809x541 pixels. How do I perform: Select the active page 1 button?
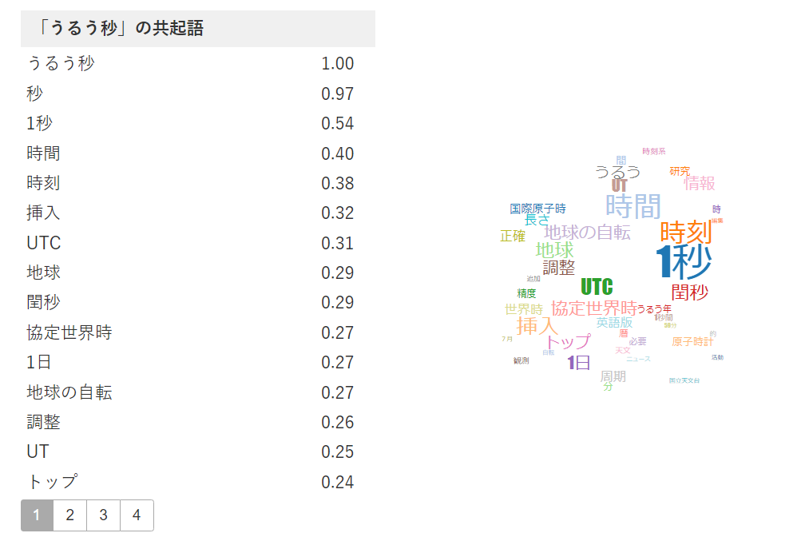tap(37, 515)
